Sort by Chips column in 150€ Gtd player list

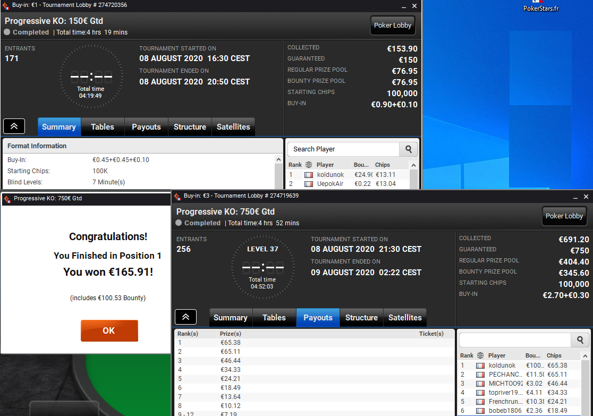[x=383, y=165]
